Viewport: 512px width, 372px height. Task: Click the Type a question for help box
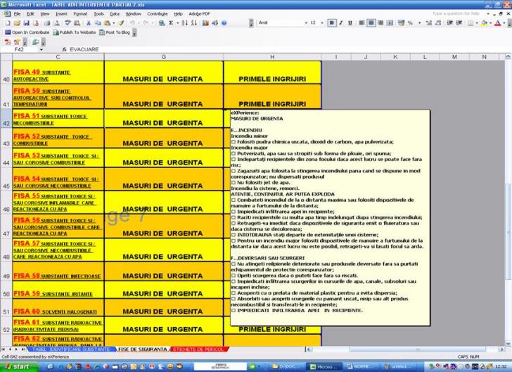tap(456, 14)
